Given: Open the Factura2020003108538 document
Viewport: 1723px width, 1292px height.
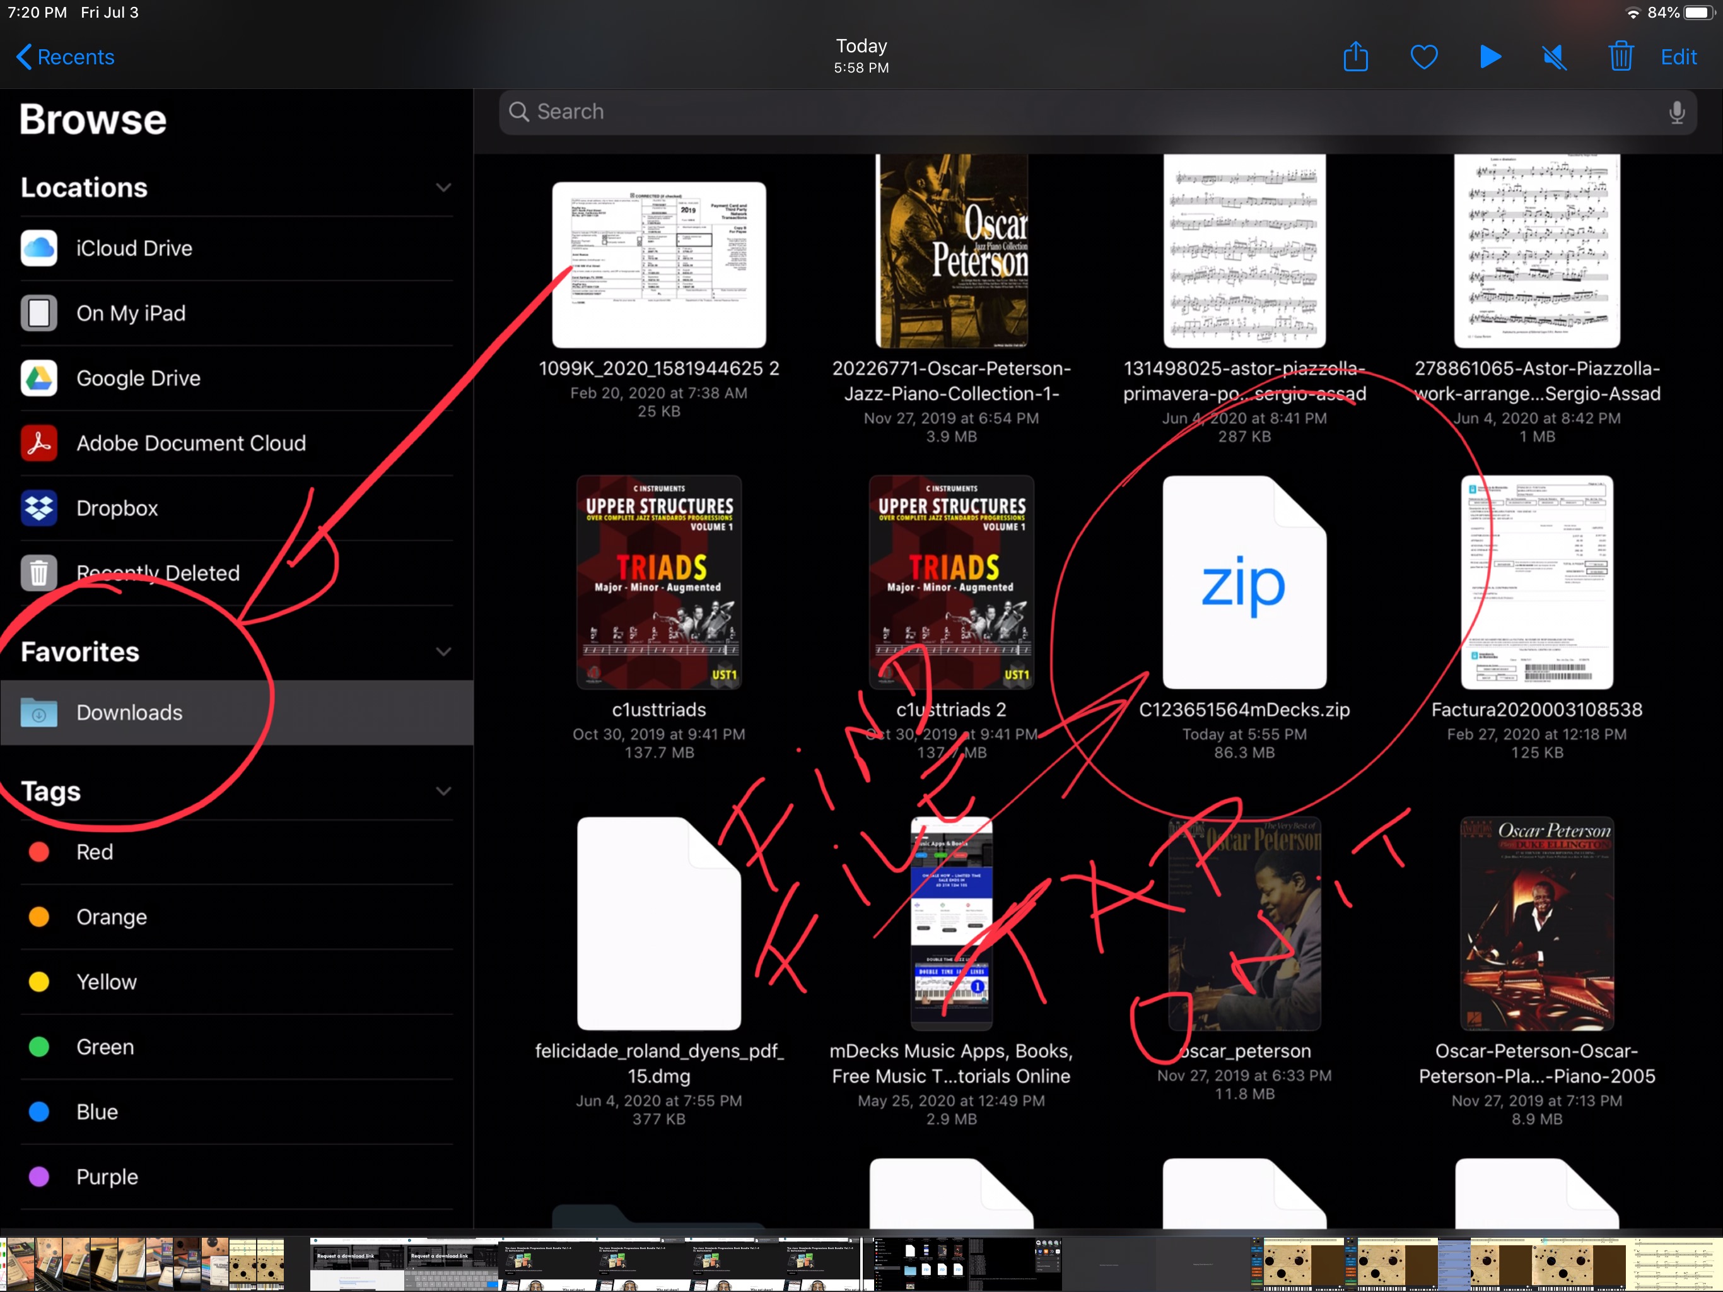Looking at the screenshot, I should pyautogui.click(x=1537, y=582).
